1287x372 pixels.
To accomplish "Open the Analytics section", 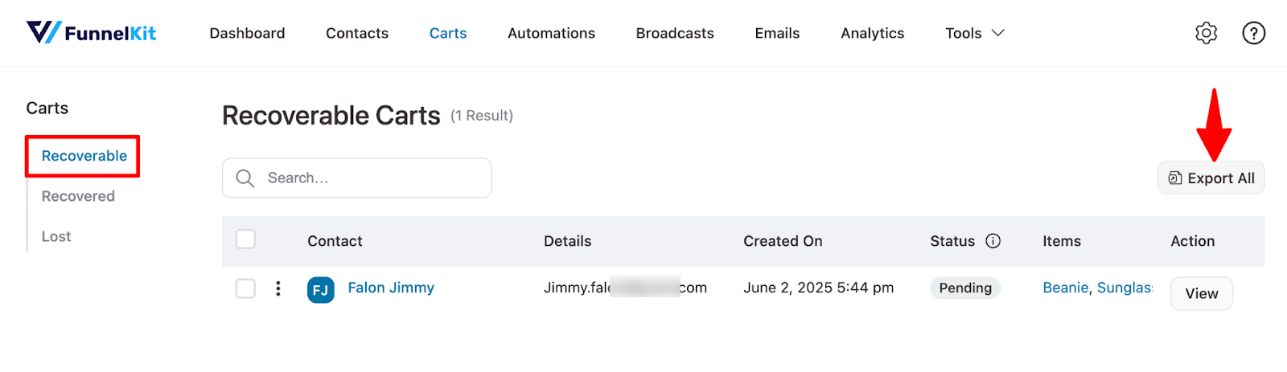I will click(872, 33).
